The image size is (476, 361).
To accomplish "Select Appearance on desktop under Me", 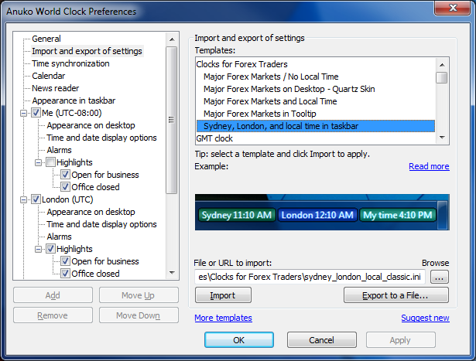I will point(91,125).
